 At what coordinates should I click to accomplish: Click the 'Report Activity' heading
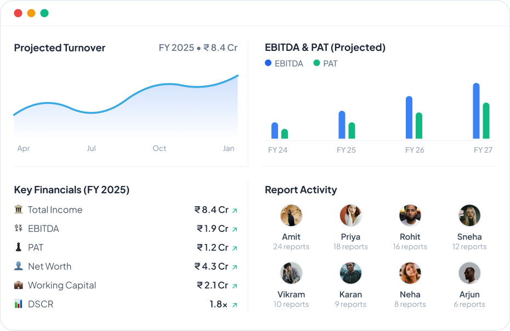tap(301, 190)
